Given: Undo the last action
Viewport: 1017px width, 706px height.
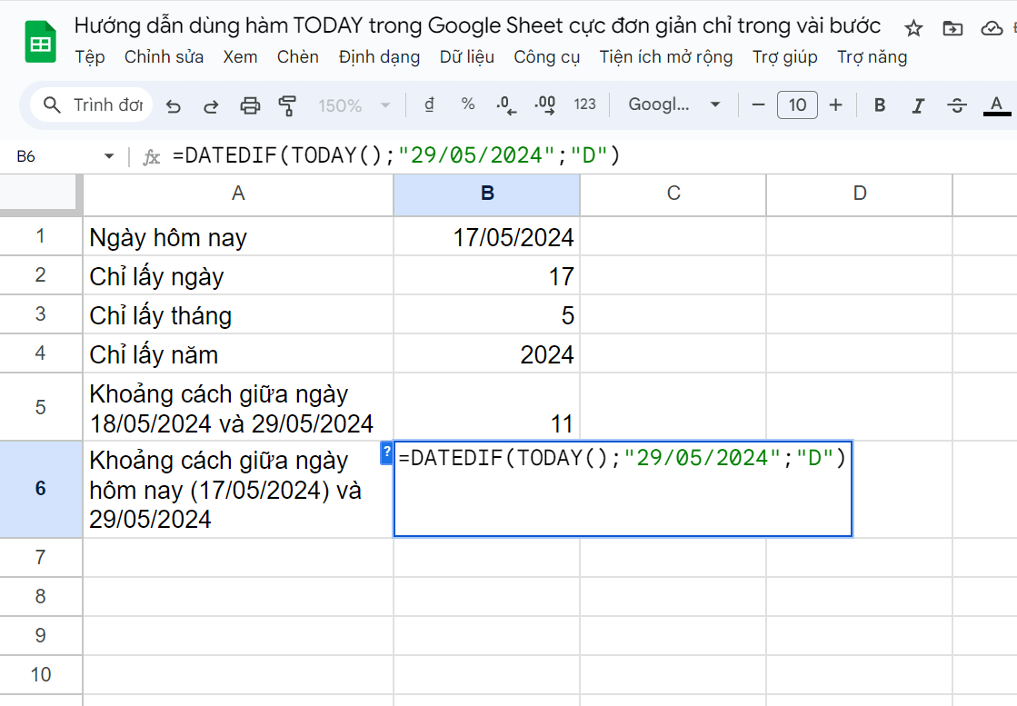Looking at the screenshot, I should pos(173,104).
